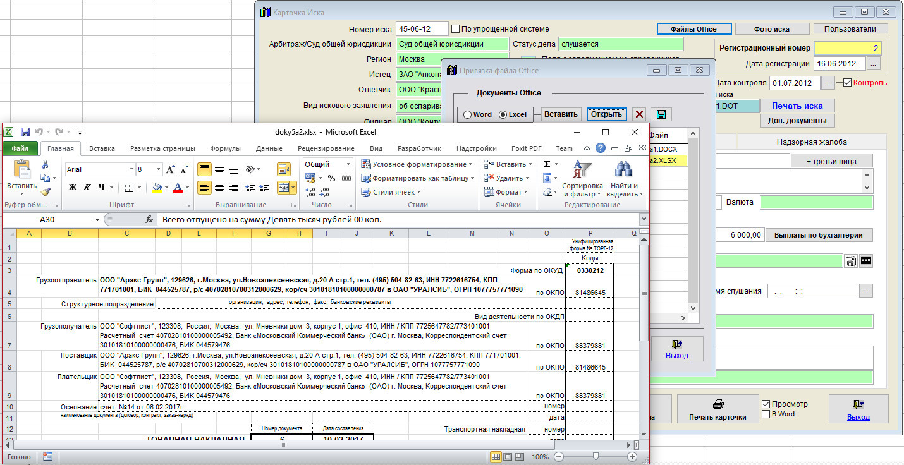Open the Надзорная жалоба tab

[x=811, y=142]
